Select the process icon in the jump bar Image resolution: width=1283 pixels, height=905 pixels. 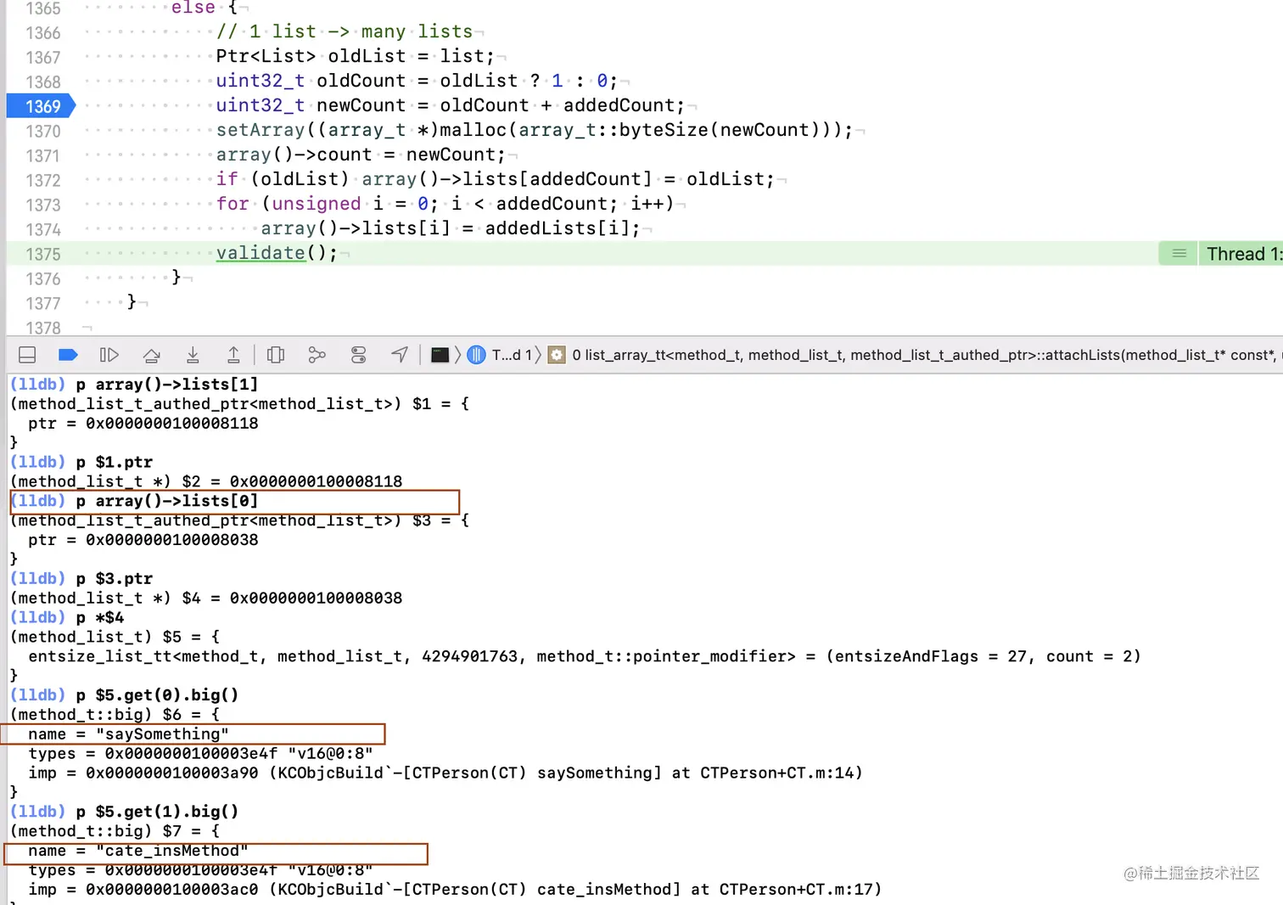[440, 355]
